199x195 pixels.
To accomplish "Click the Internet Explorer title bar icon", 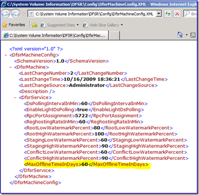I will pos(3,4).
